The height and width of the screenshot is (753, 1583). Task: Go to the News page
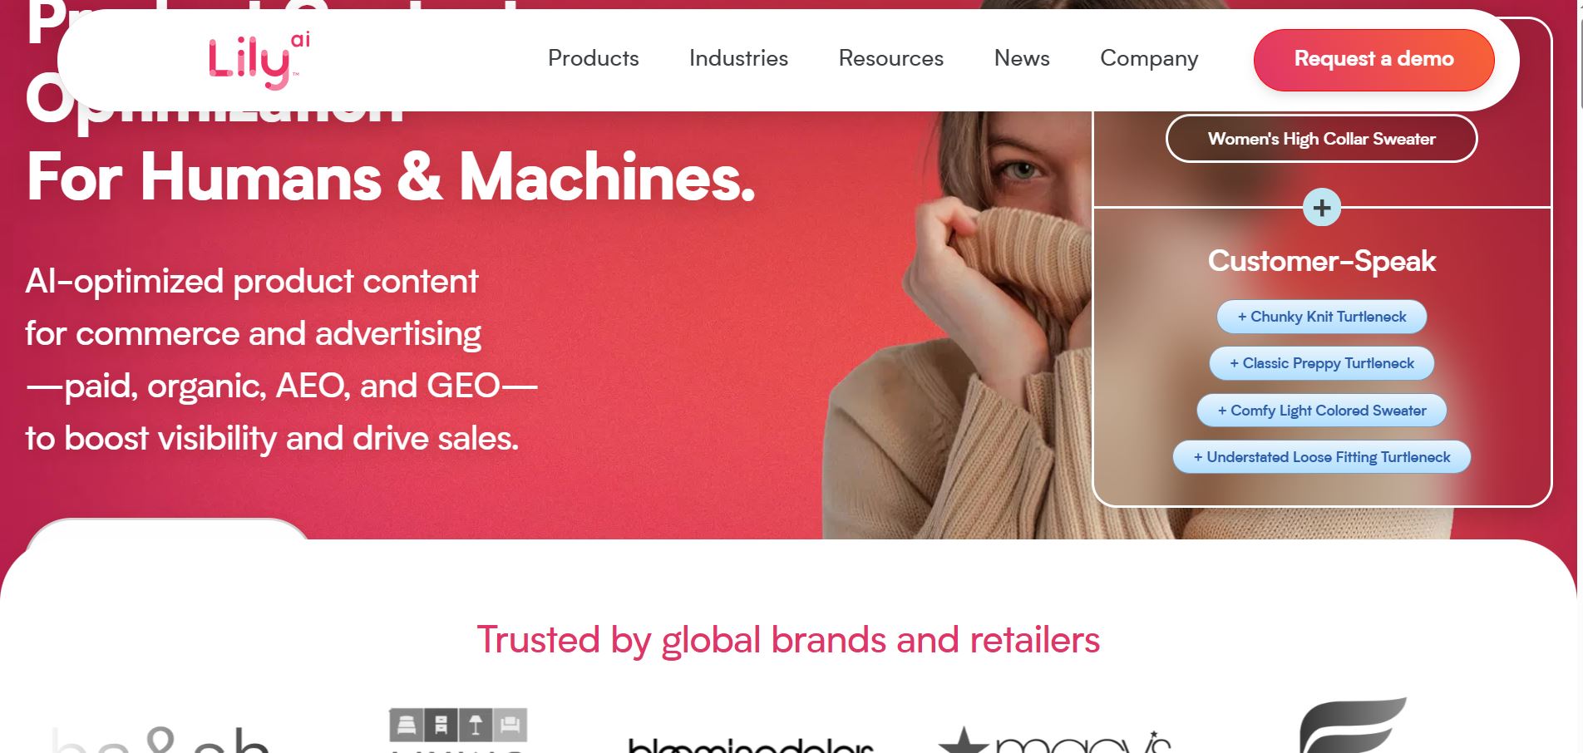(x=1022, y=58)
